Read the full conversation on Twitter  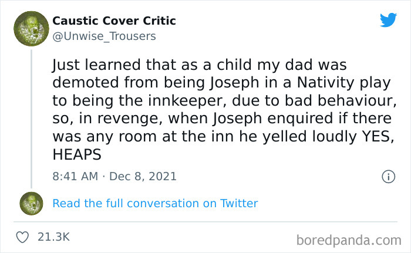tap(155, 204)
